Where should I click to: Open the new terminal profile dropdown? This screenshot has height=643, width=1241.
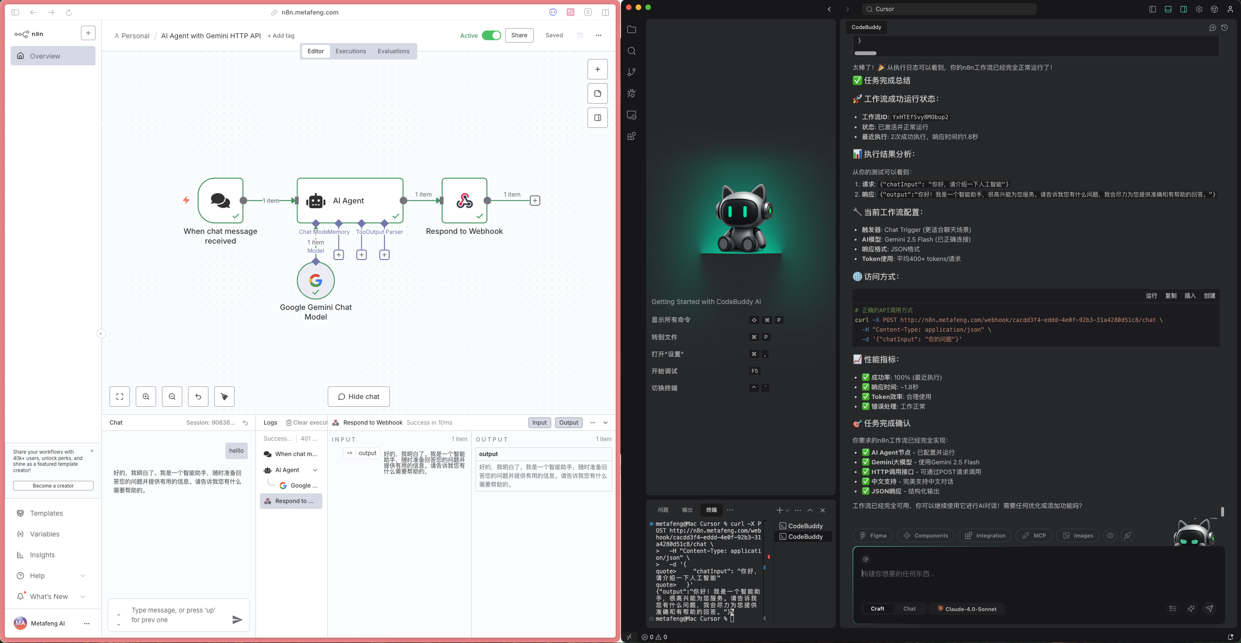click(787, 510)
